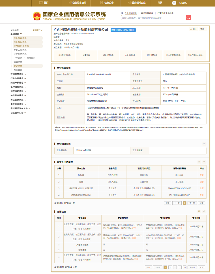
Task: Jump to 行政处罚信息 quick button
Action: [x=152, y=55]
